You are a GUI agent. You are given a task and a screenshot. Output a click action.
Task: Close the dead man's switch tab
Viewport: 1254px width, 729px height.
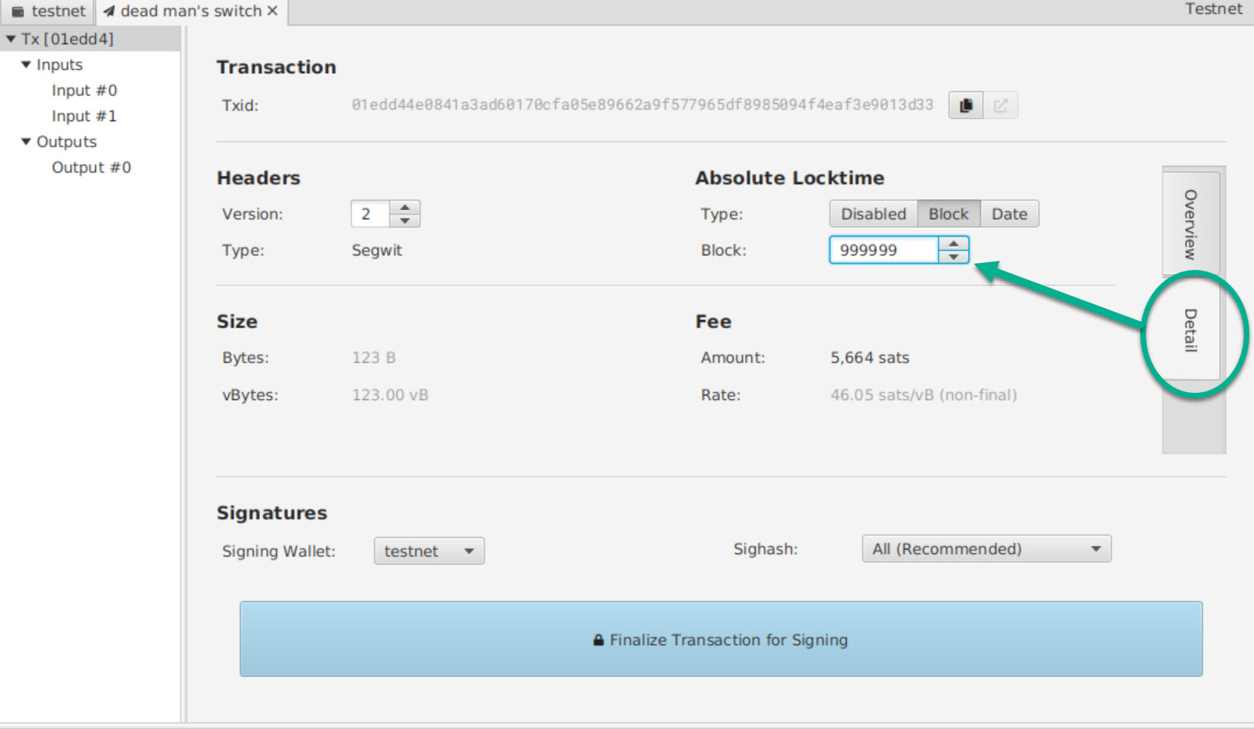(272, 11)
